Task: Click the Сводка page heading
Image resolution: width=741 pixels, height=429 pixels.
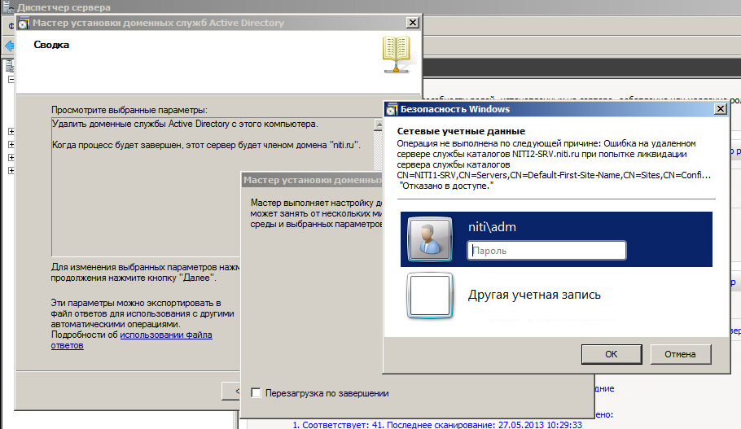Action: click(x=51, y=45)
